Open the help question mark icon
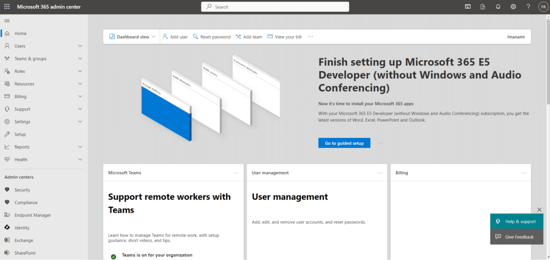This screenshot has width=550, height=260. coord(529,6)
